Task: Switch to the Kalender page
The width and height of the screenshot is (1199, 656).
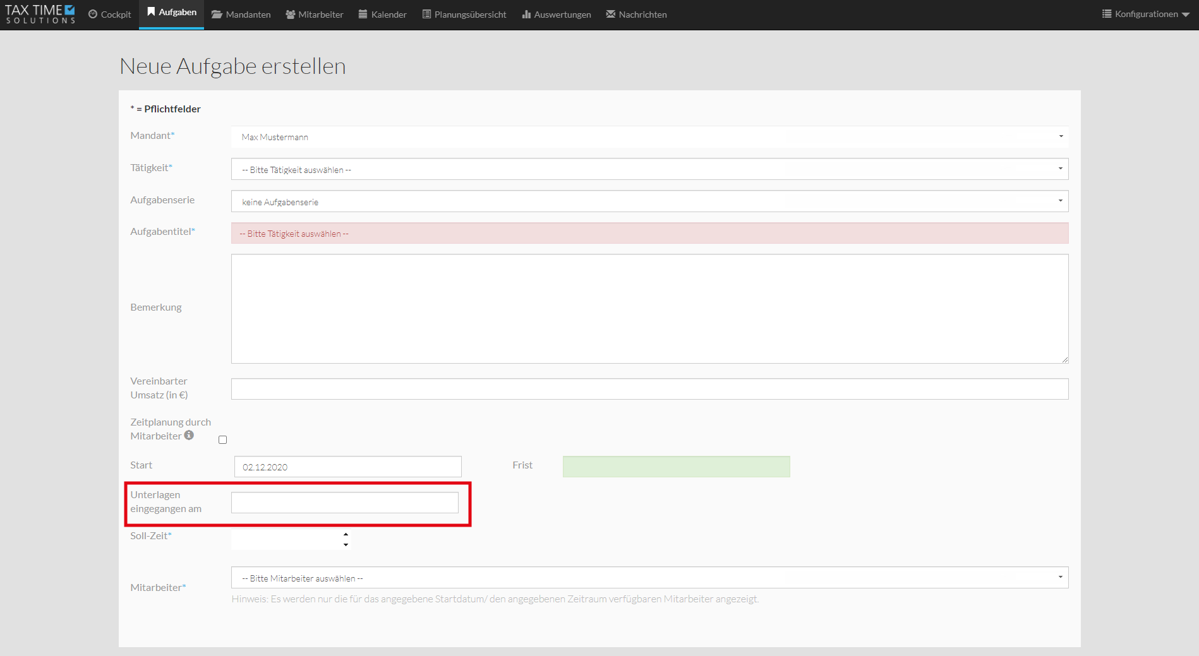Action: tap(383, 15)
